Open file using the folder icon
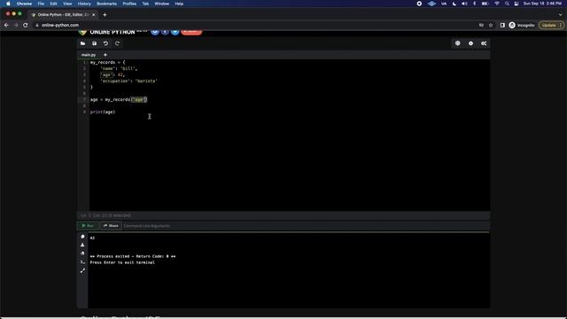The image size is (567, 319). [x=82, y=43]
